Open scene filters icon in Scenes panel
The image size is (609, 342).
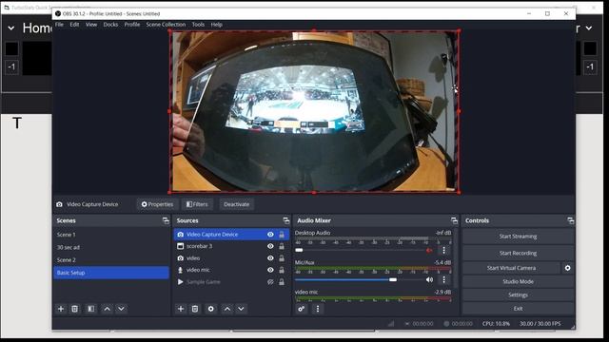point(90,309)
